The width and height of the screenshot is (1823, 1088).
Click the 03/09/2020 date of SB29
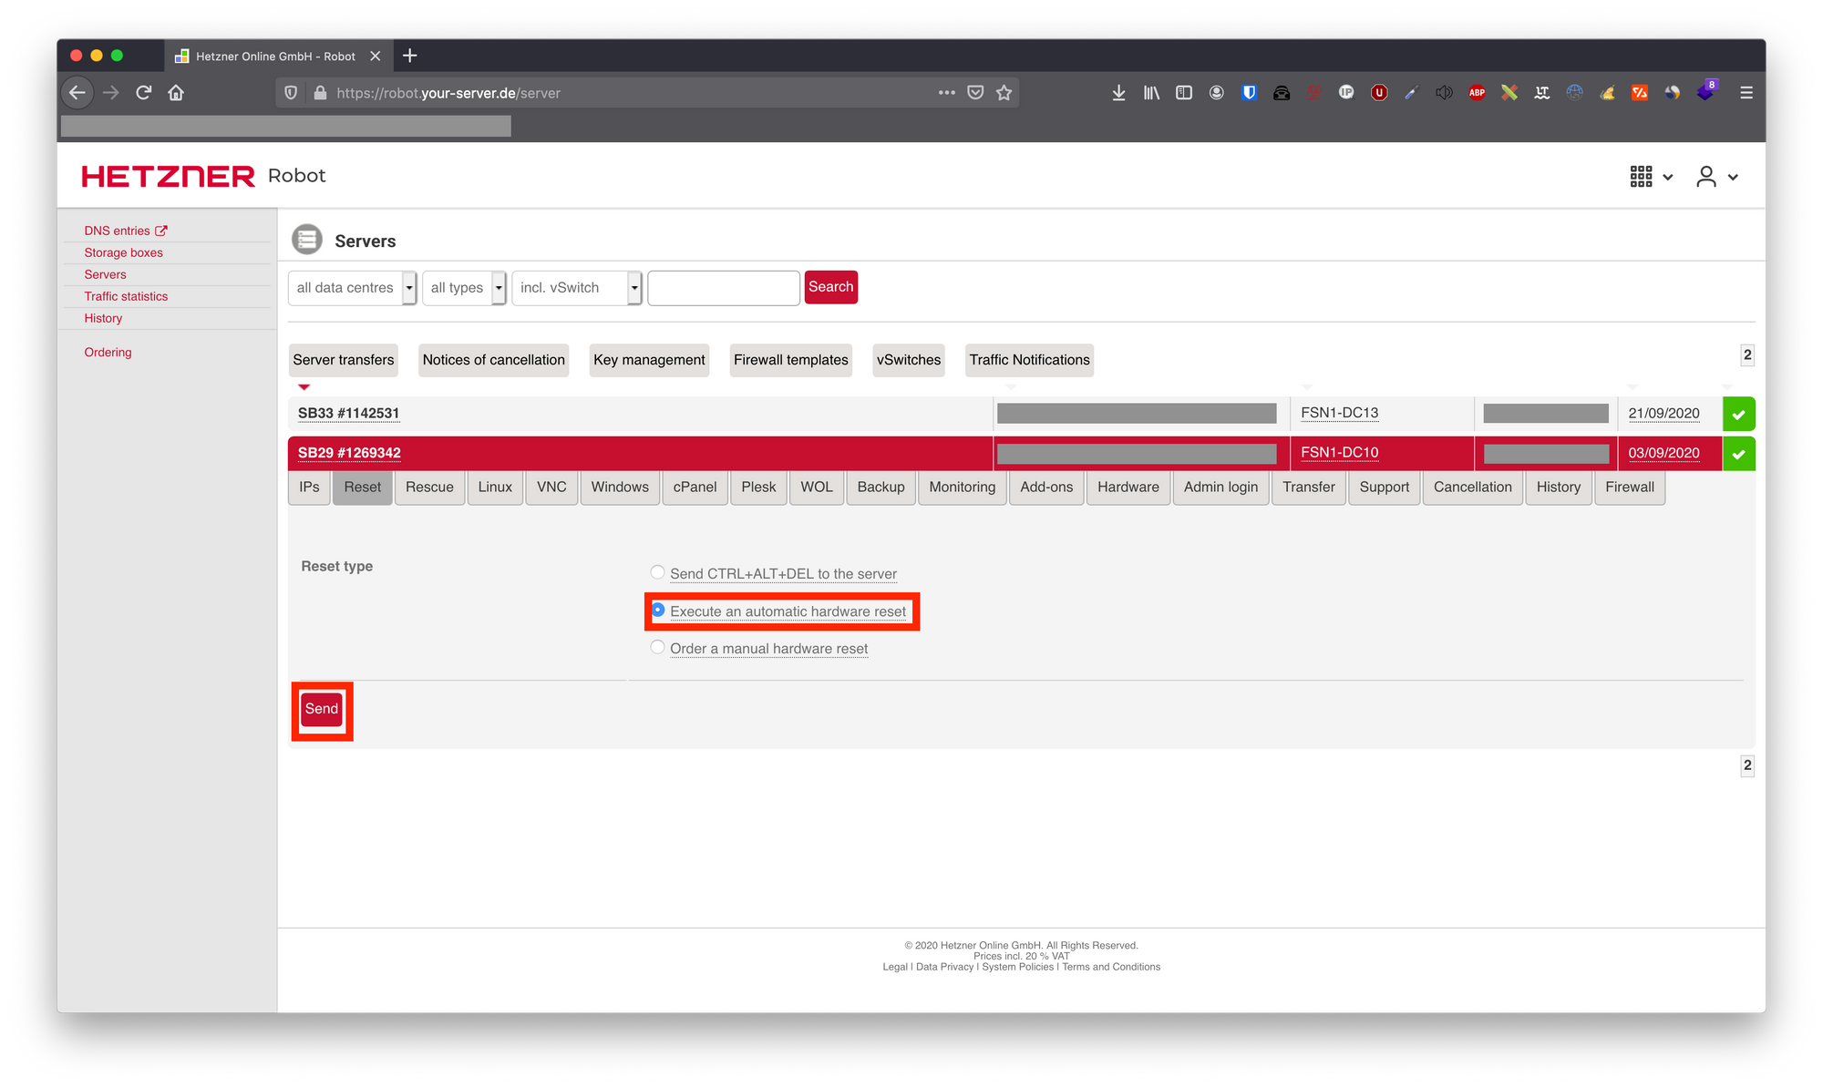1663,453
